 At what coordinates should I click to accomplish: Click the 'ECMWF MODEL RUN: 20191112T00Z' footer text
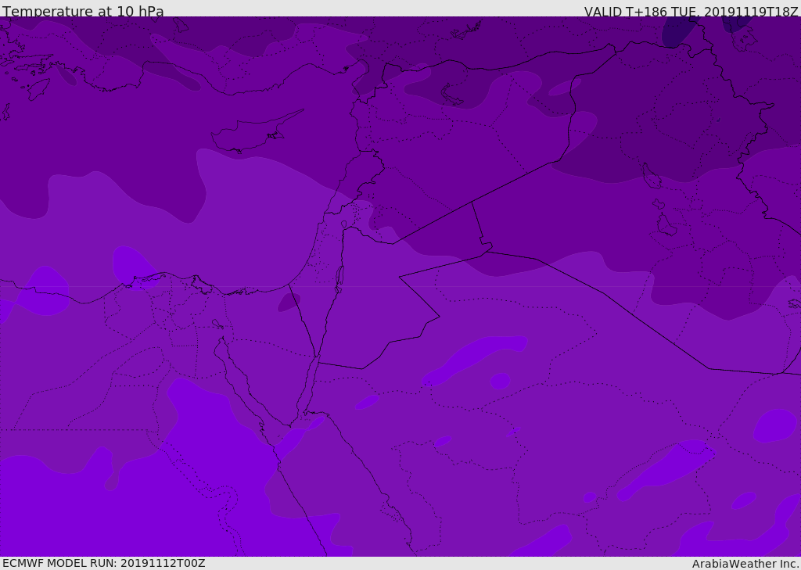click(104, 564)
